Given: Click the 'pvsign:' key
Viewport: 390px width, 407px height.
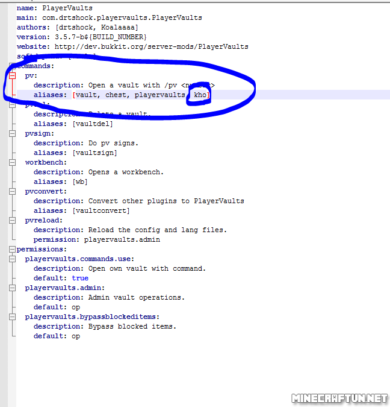Looking at the screenshot, I should click(40, 133).
